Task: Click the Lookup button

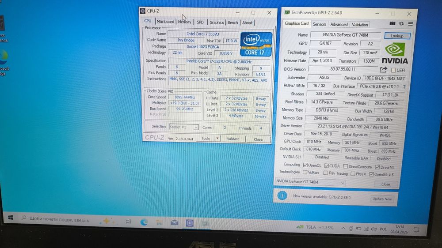Action: click(397, 36)
